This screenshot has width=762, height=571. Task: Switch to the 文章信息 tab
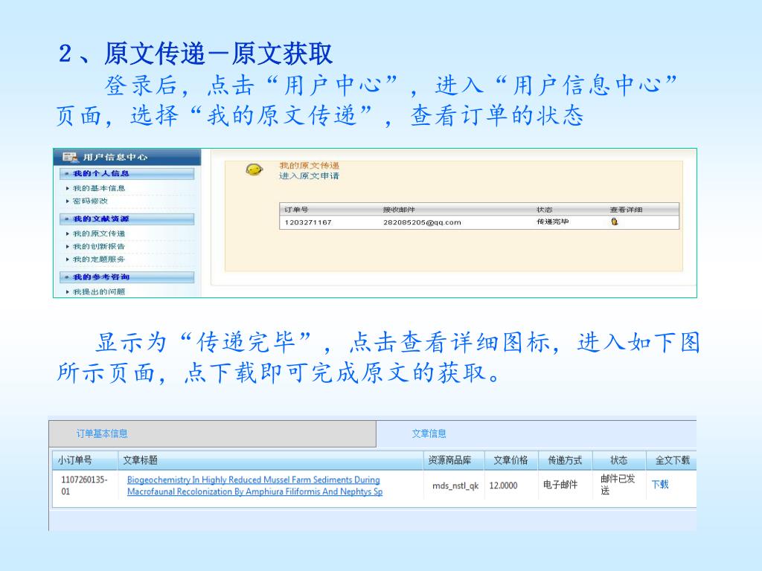click(x=429, y=433)
